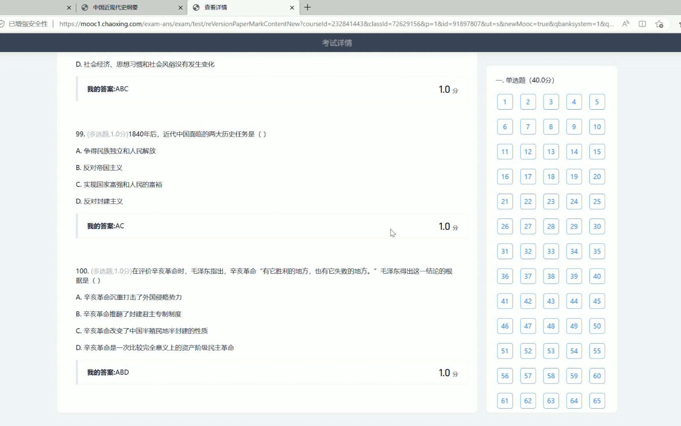The width and height of the screenshot is (681, 426).
Task: Jump to question 65
Action: 597,401
